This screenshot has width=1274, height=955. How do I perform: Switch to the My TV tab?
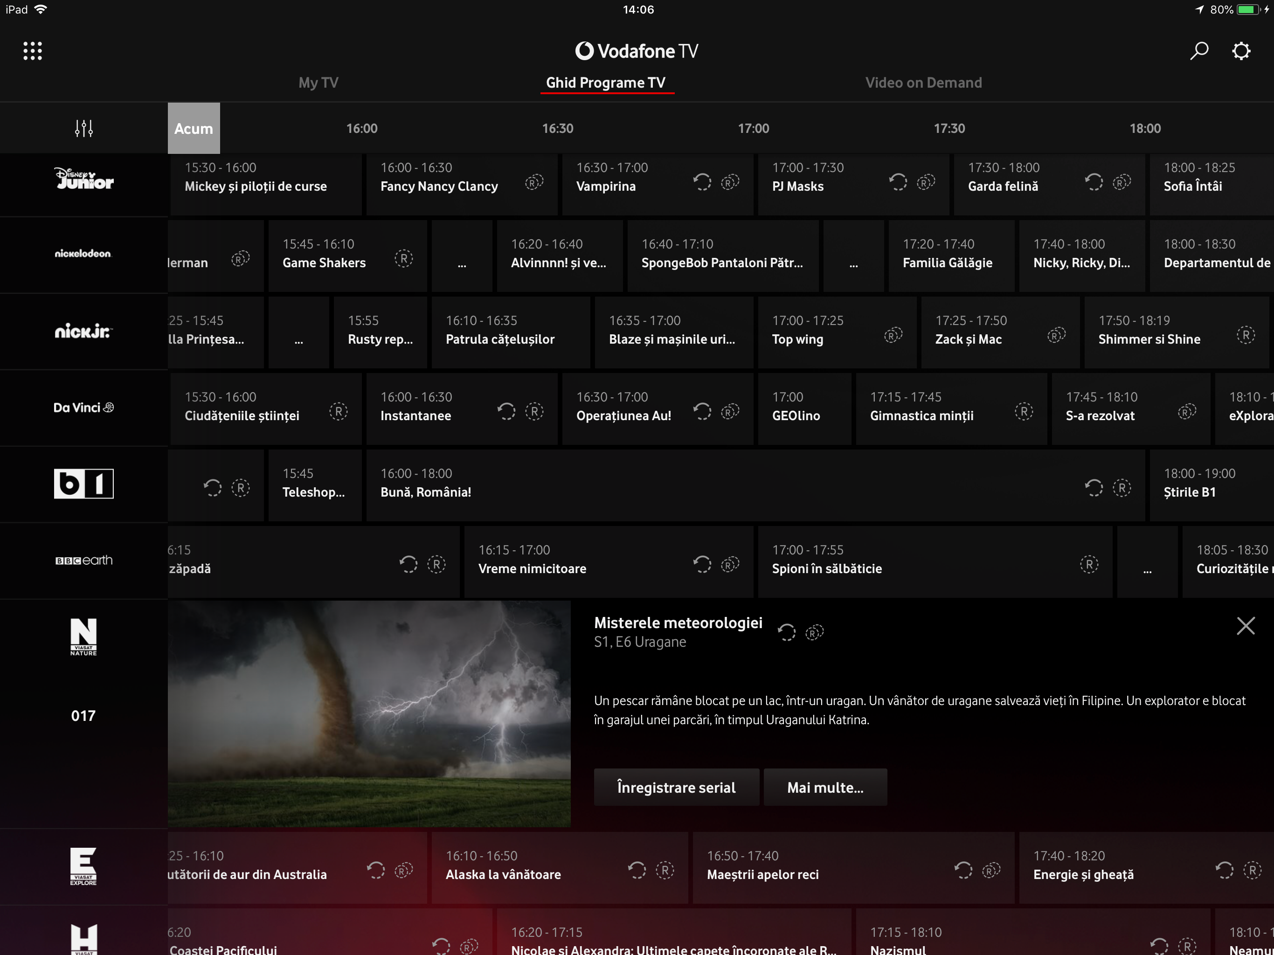[x=318, y=83]
